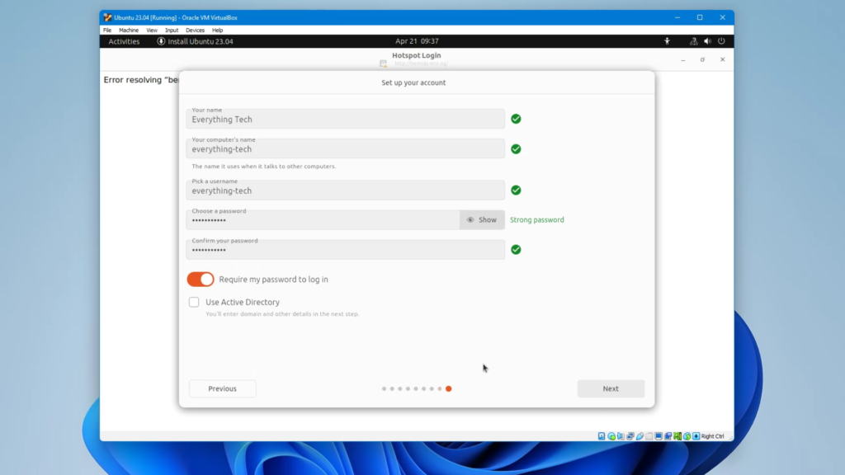Show the hidden password characters

pos(482,219)
